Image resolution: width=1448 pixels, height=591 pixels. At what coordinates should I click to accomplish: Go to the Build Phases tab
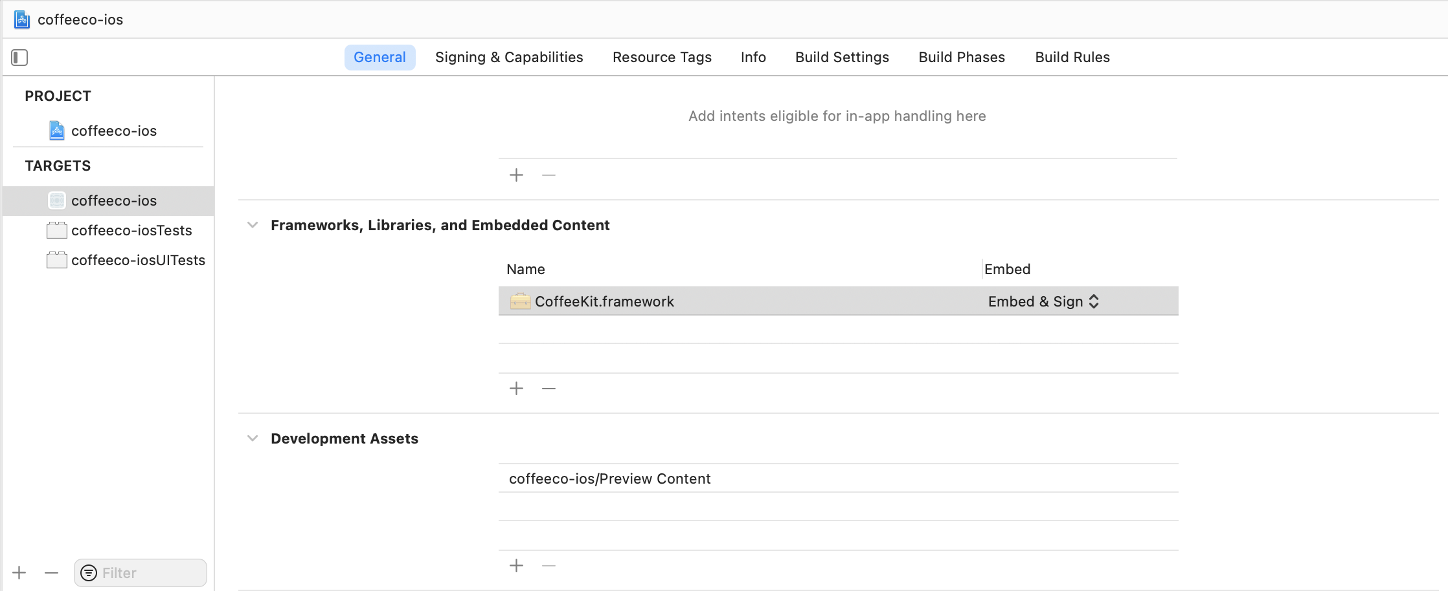(x=961, y=58)
